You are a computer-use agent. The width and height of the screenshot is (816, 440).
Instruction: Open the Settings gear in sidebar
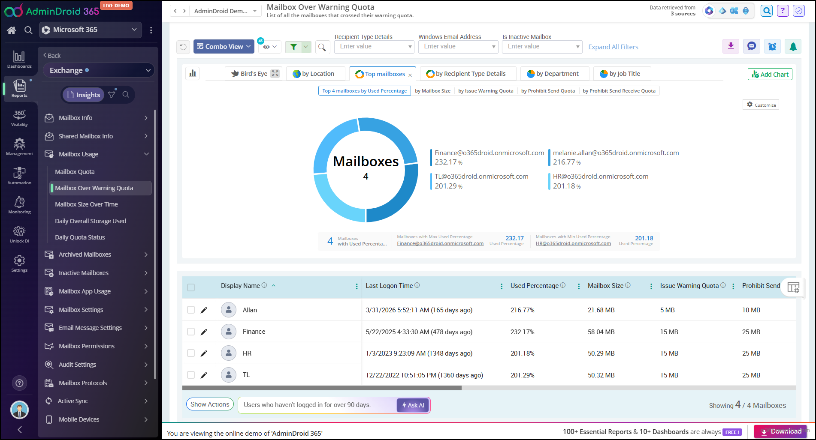19,263
